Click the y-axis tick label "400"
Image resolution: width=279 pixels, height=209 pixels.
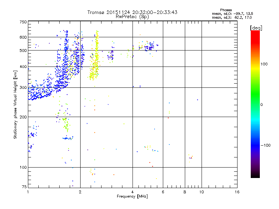tap(23, 67)
